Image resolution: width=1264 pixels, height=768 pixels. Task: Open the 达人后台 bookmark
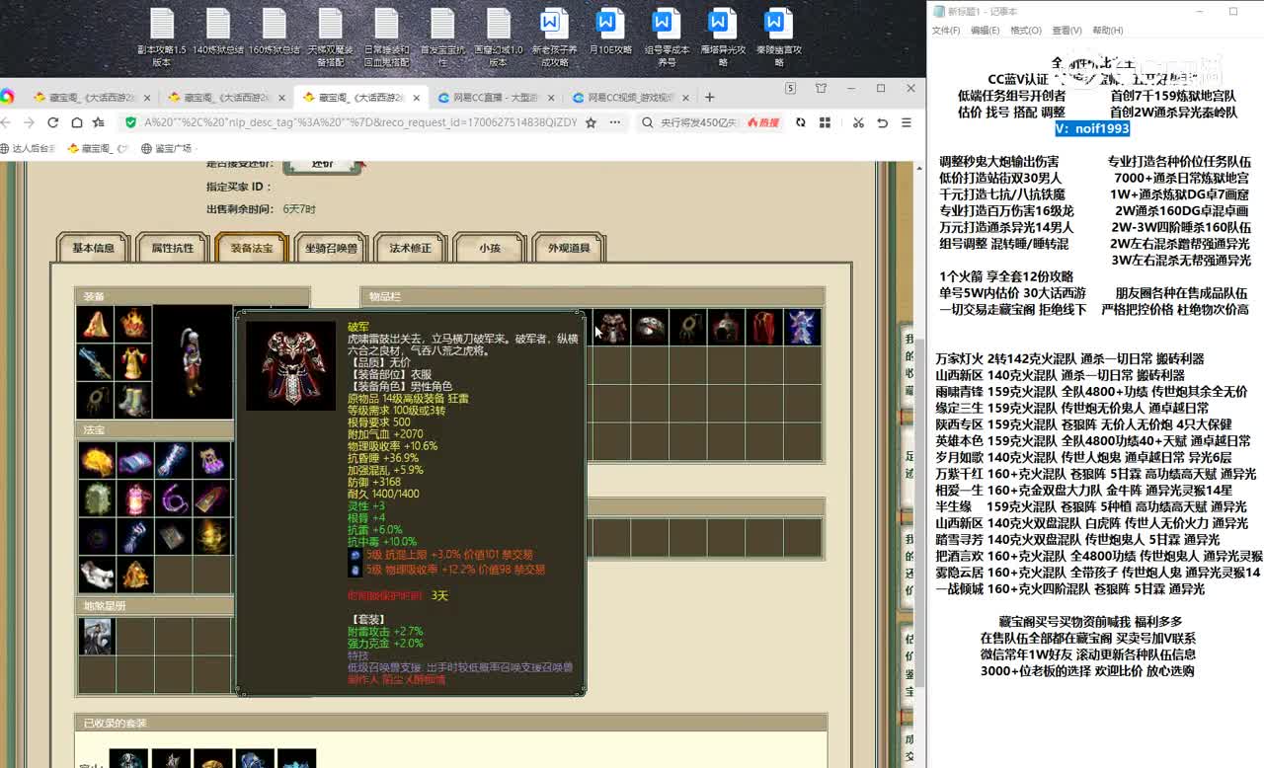tap(29, 148)
